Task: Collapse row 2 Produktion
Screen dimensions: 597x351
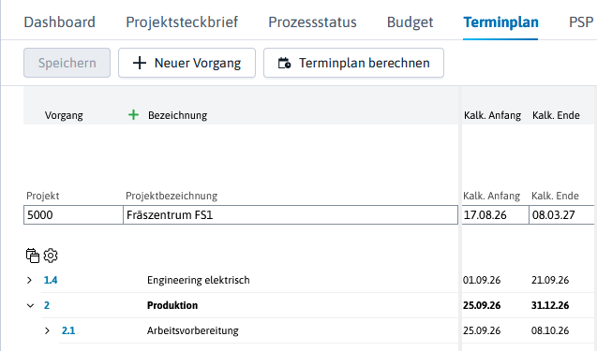Action: [x=30, y=305]
